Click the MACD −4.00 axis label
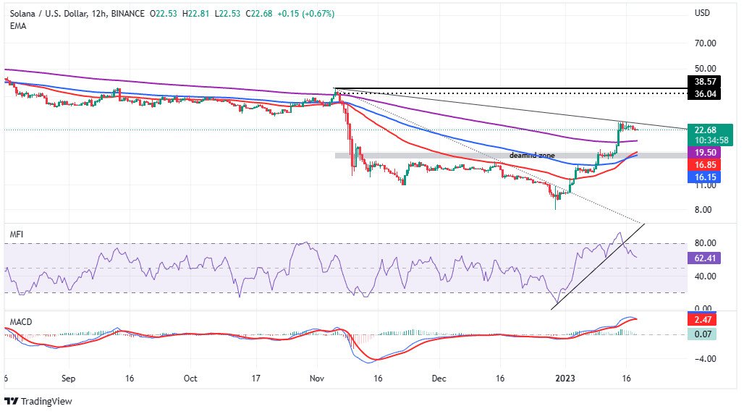The width and height of the screenshot is (744, 414). [x=705, y=359]
